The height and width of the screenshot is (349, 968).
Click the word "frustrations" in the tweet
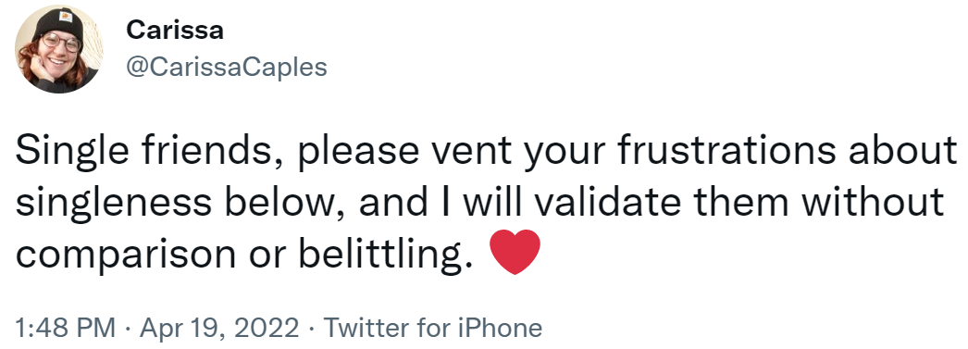click(726, 151)
